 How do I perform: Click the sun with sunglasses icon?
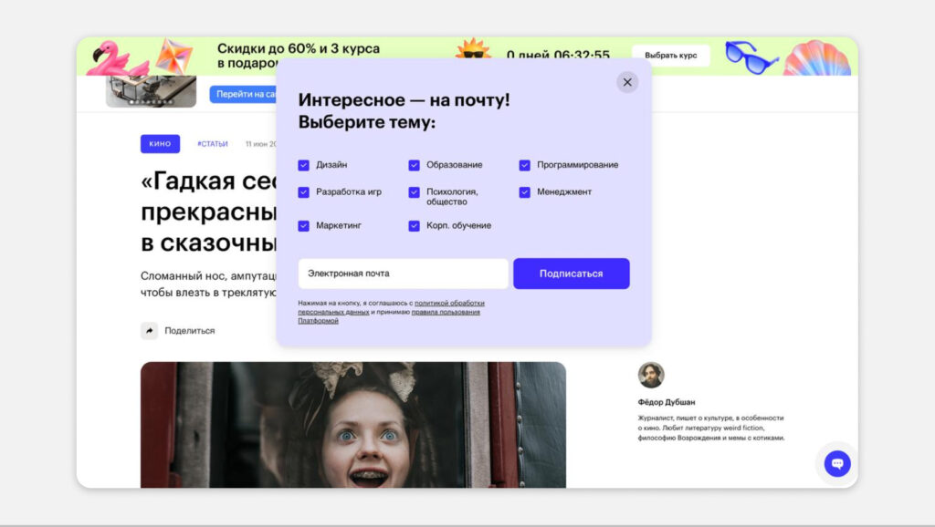tap(473, 49)
